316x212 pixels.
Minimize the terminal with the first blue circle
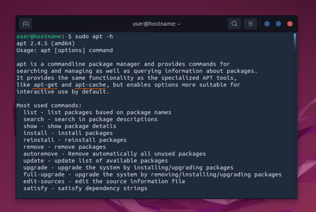pyautogui.click(x=267, y=24)
